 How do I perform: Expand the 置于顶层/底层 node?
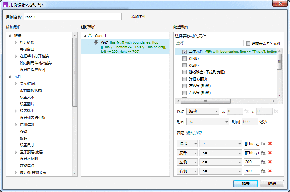click(x=16, y=152)
